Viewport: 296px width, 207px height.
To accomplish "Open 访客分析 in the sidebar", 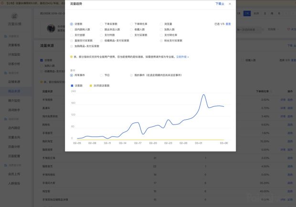I will click(14, 64).
